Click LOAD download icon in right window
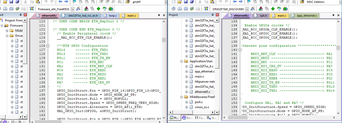Viewport: 342px width, 123px height. [206, 9]
